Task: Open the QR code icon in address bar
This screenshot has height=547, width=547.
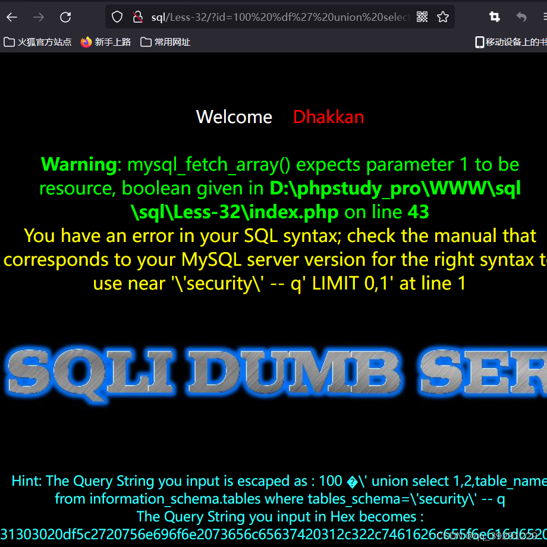Action: [422, 17]
